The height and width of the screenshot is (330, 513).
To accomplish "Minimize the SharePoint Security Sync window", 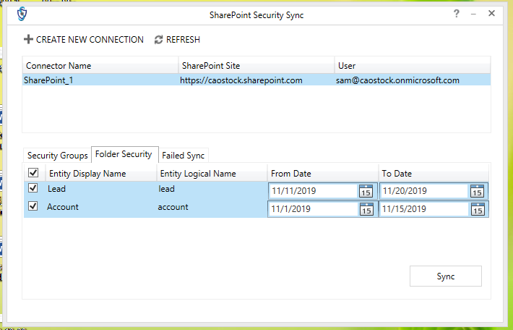I will [473, 14].
